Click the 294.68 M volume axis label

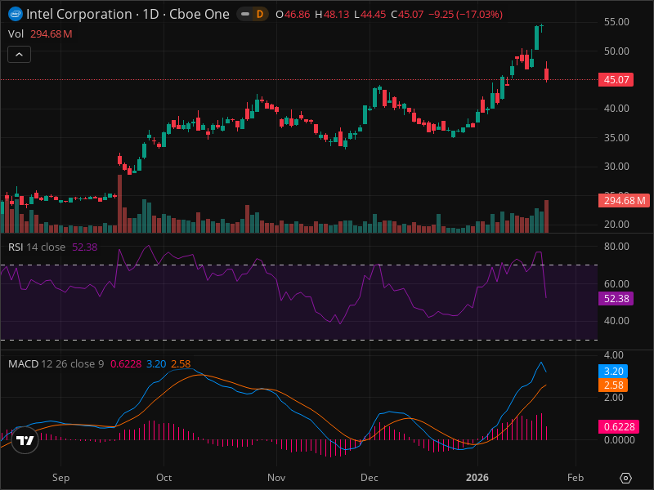click(x=624, y=200)
